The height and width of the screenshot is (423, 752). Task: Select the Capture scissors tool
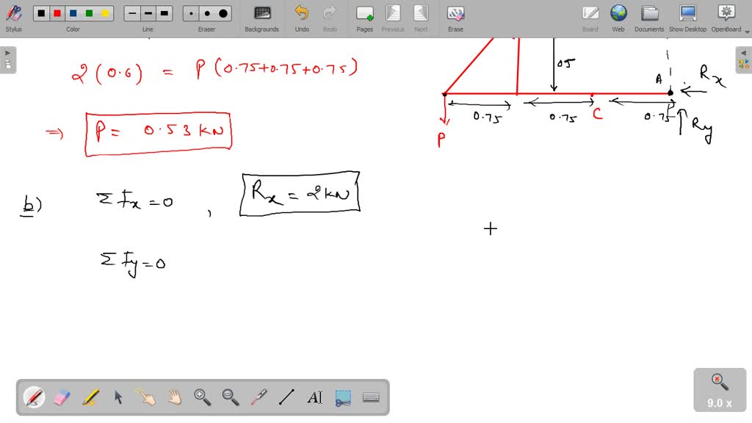point(343,397)
